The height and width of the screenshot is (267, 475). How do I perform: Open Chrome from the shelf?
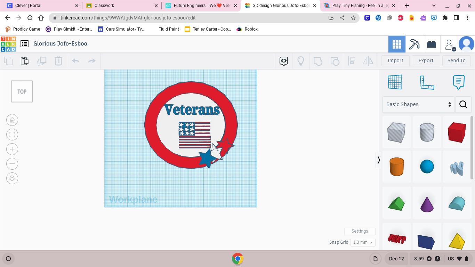(x=237, y=259)
